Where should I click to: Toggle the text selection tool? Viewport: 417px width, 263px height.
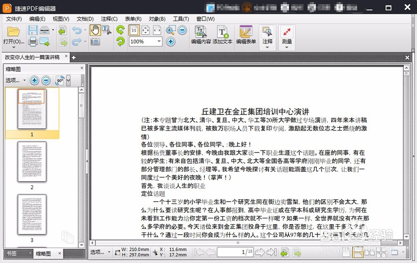click(x=106, y=30)
